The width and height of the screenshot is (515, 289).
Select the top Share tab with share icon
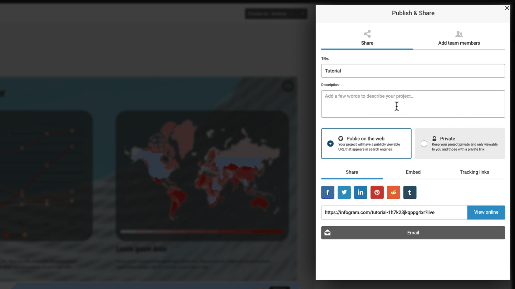(367, 38)
